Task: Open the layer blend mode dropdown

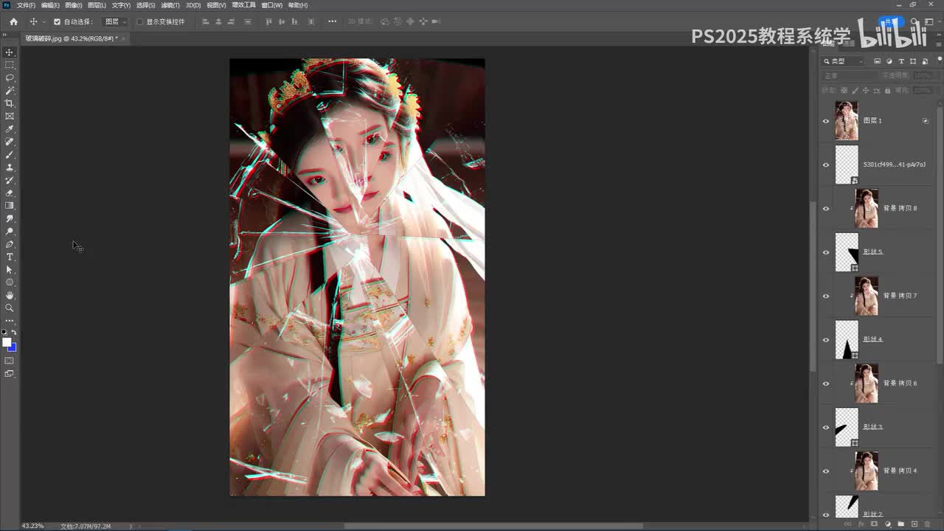Action: 850,75
